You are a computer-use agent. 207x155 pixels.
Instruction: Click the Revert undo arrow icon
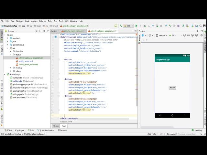178,26
